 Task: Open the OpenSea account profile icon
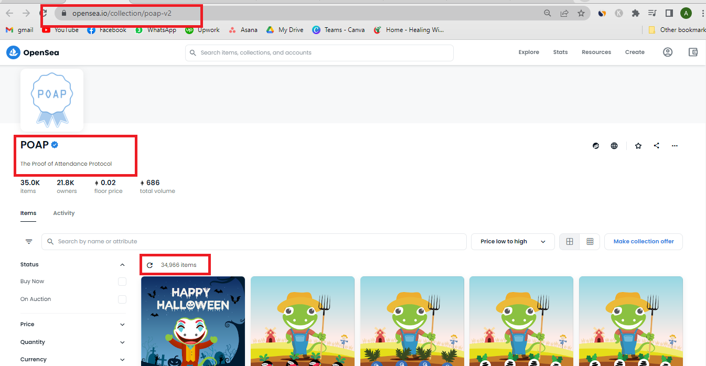click(x=668, y=52)
